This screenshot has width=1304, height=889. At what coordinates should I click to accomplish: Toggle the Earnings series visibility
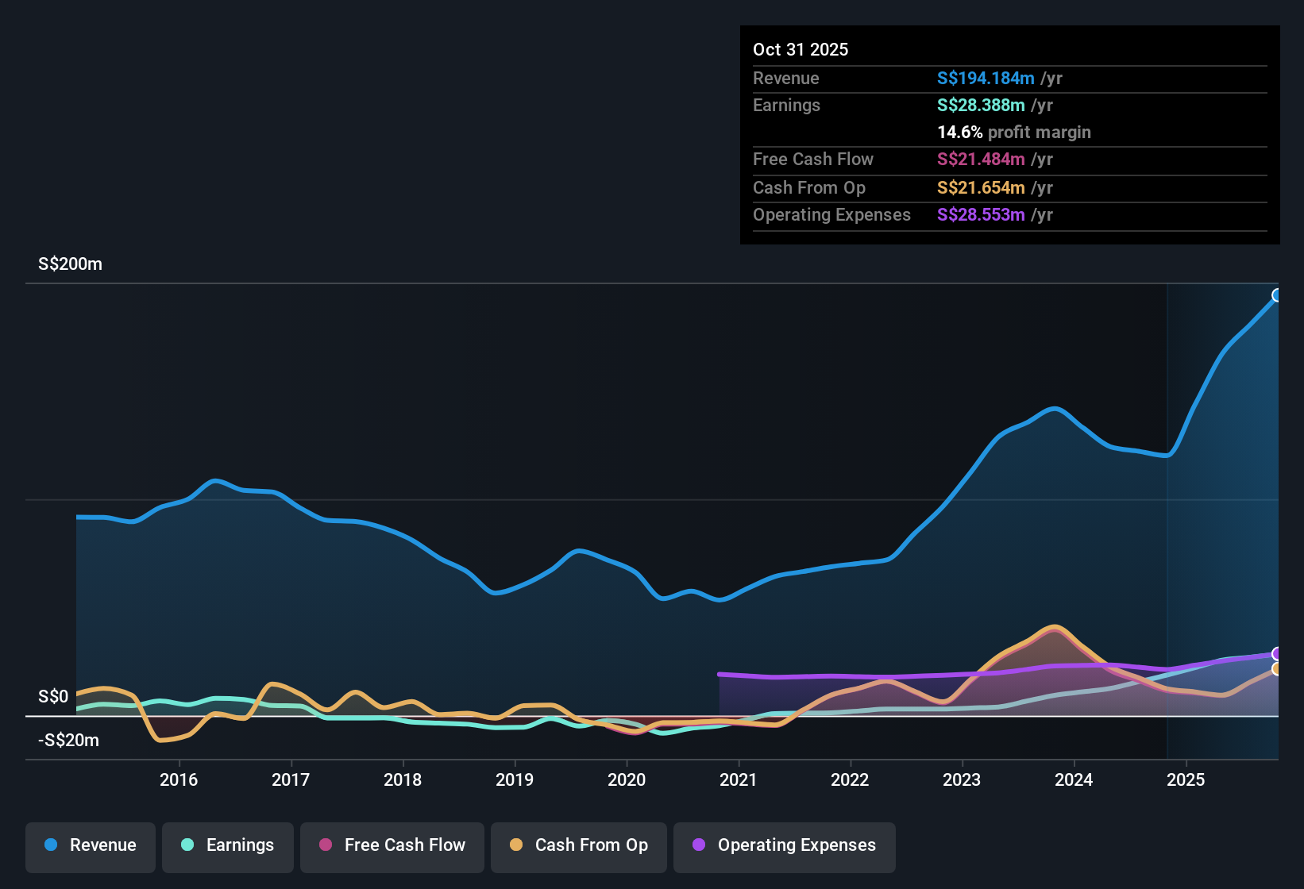point(228,845)
